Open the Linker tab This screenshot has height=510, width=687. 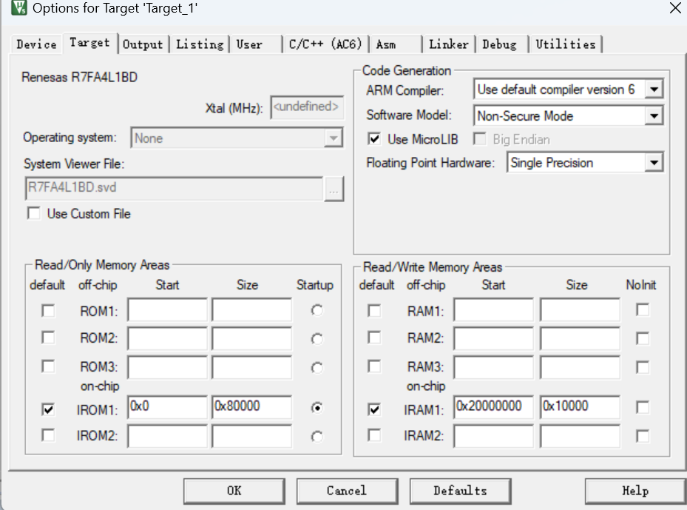449,44
